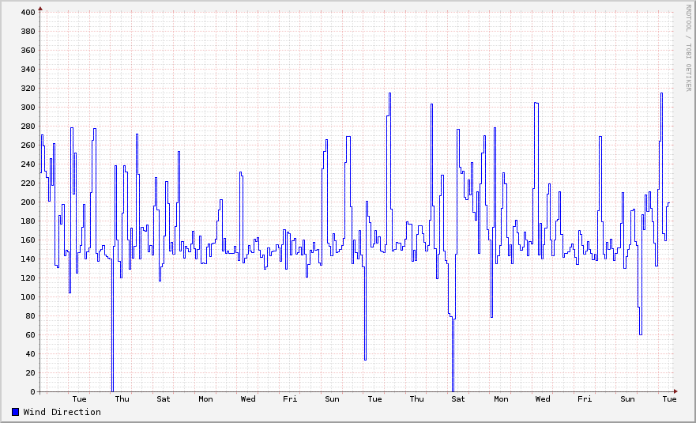The height and width of the screenshot is (423, 696).
Task: Select the y-axis value '360'
Action: coord(28,51)
